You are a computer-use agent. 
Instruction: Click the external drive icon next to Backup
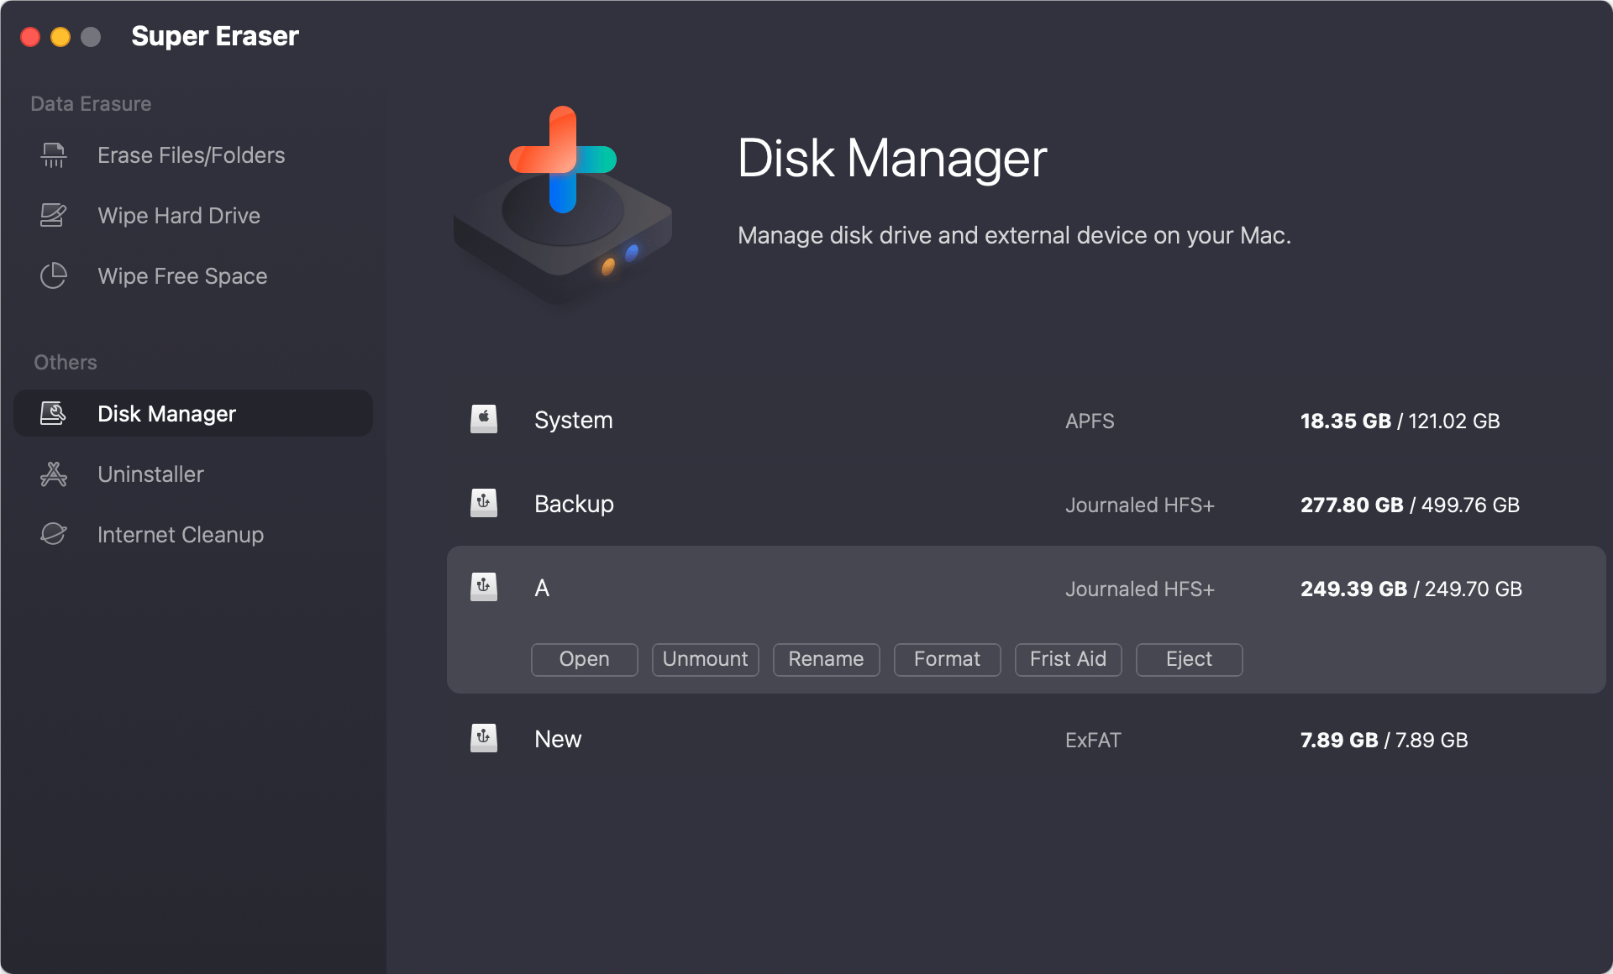click(x=483, y=503)
